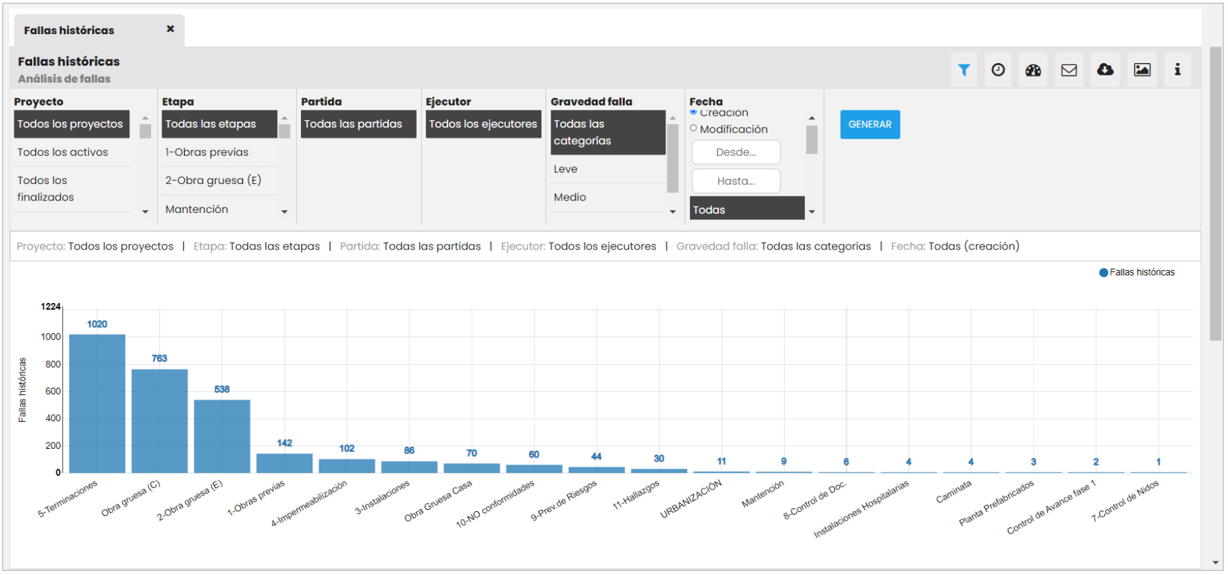Click the cloud download icon
This screenshot has width=1228, height=575.
click(x=1105, y=70)
